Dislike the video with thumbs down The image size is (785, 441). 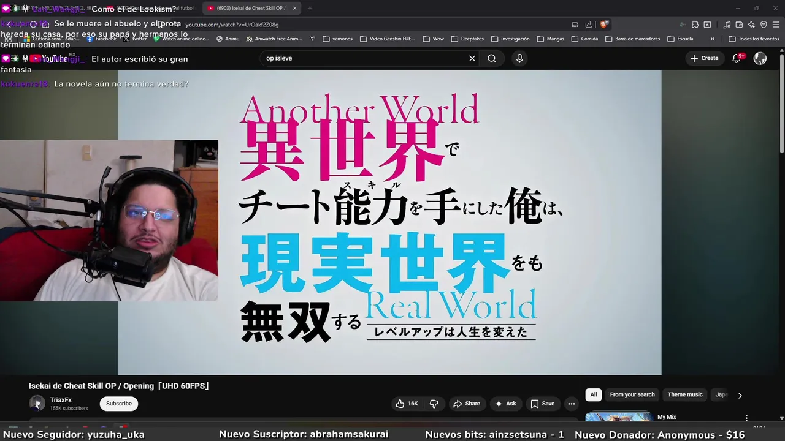coord(434,404)
